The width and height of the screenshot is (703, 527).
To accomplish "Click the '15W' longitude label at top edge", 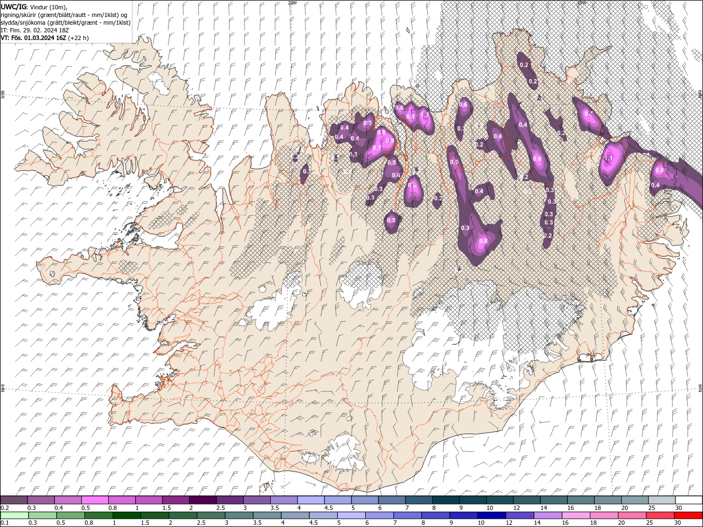I will pyautogui.click(x=581, y=3).
